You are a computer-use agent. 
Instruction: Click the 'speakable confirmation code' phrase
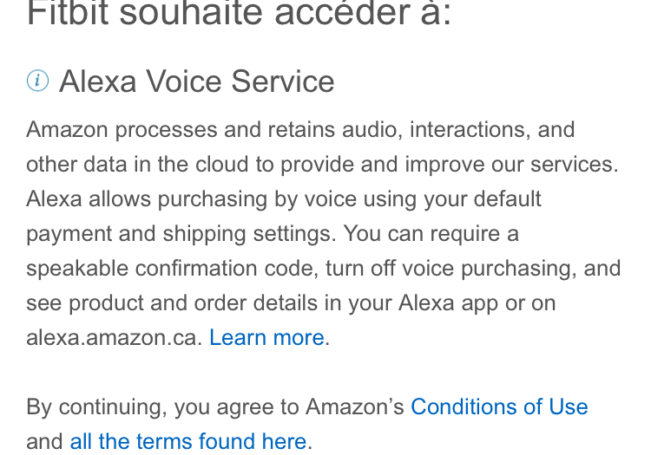tap(169, 268)
